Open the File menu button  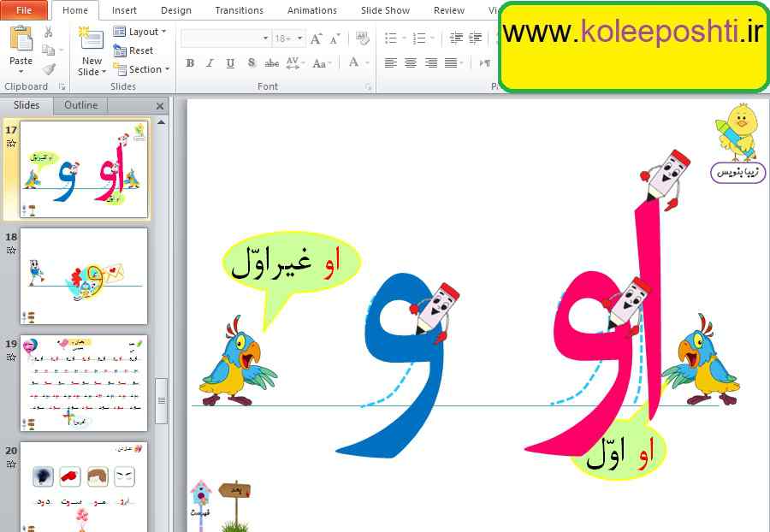(24, 10)
